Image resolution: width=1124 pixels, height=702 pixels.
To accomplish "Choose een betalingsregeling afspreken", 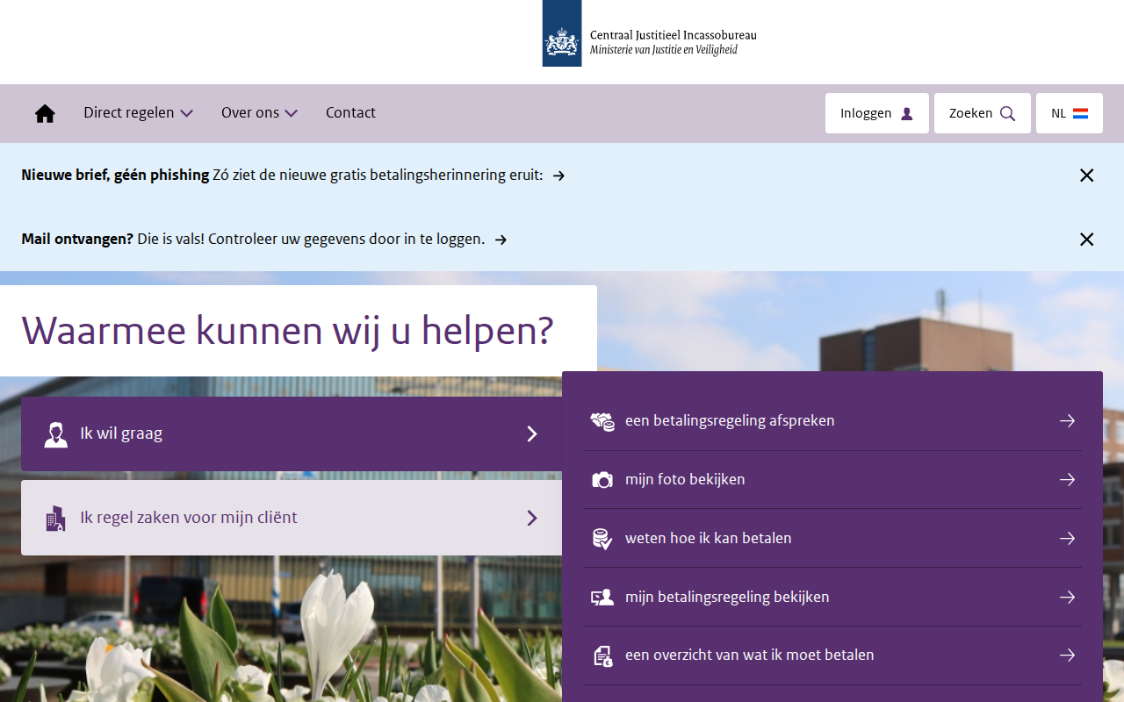I will pyautogui.click(x=832, y=421).
